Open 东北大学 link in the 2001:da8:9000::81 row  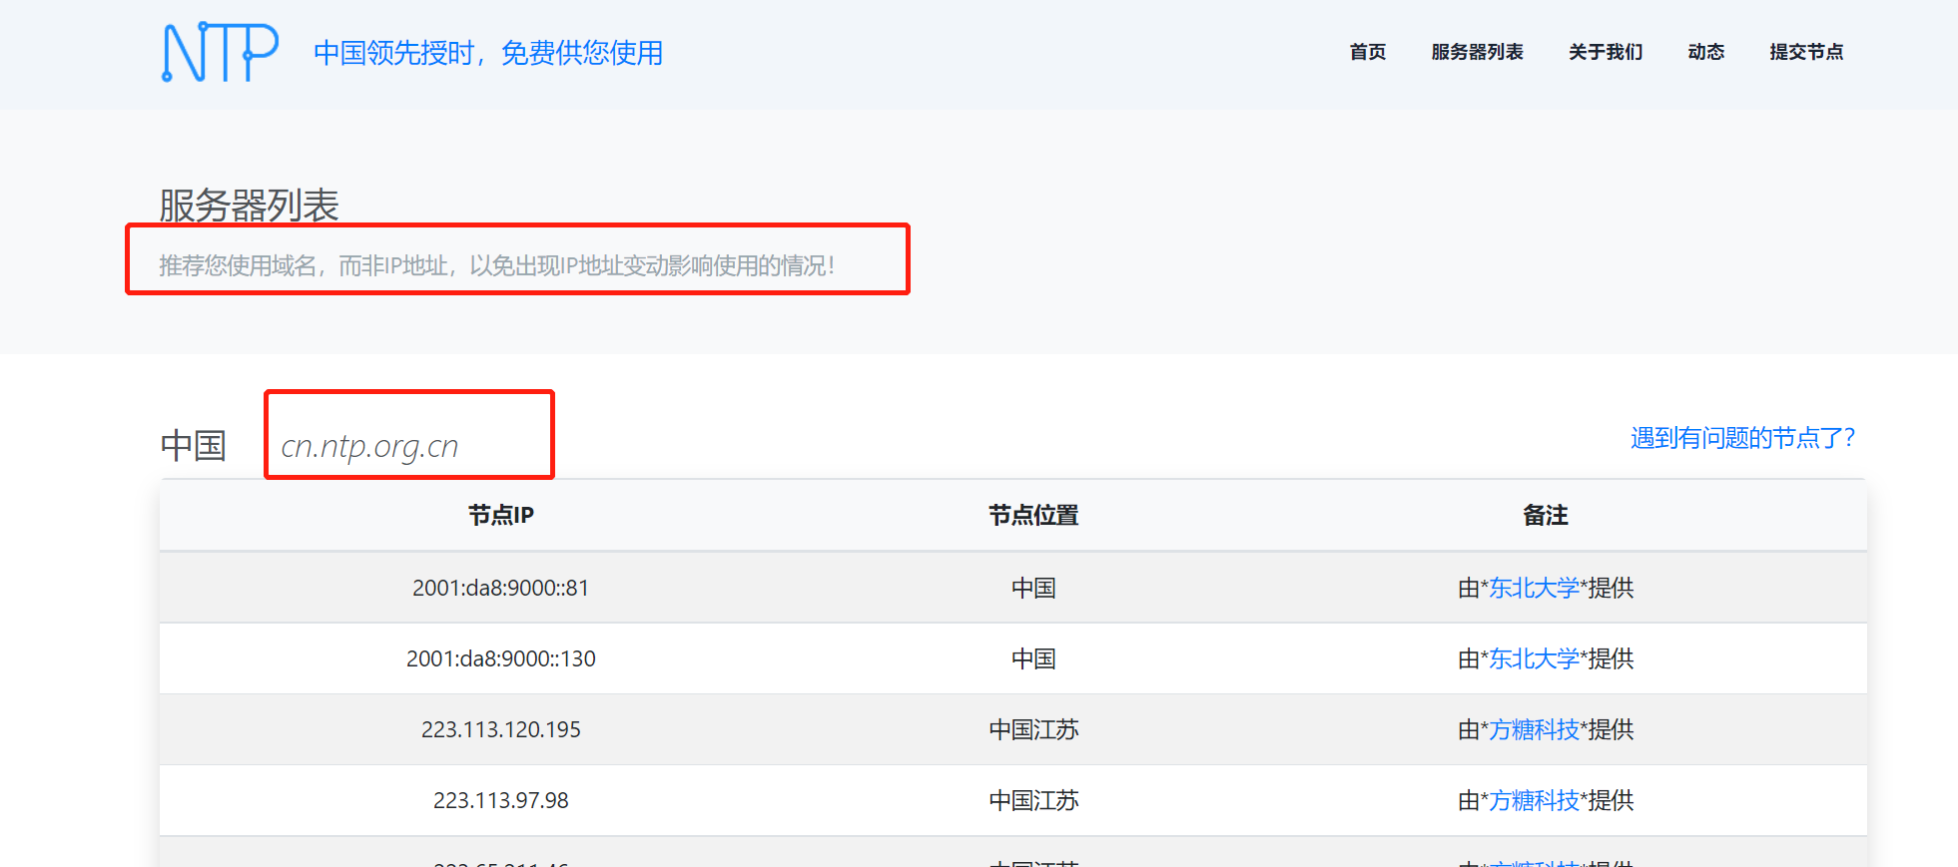[x=1534, y=589]
